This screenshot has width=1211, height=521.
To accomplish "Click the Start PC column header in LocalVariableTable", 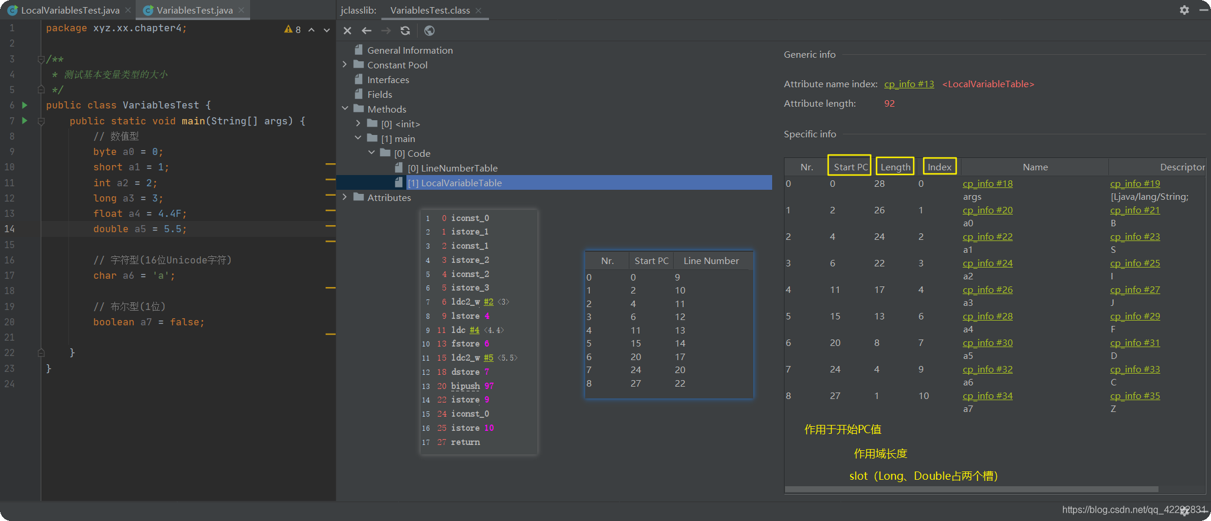I will [850, 167].
